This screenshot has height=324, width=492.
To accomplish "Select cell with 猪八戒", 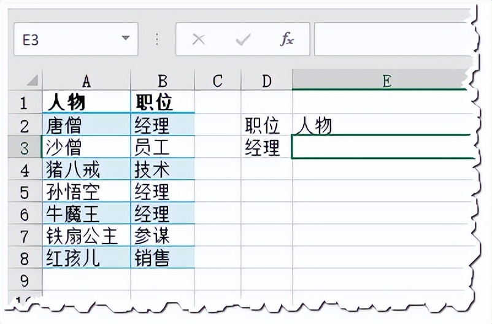I will 86,169.
